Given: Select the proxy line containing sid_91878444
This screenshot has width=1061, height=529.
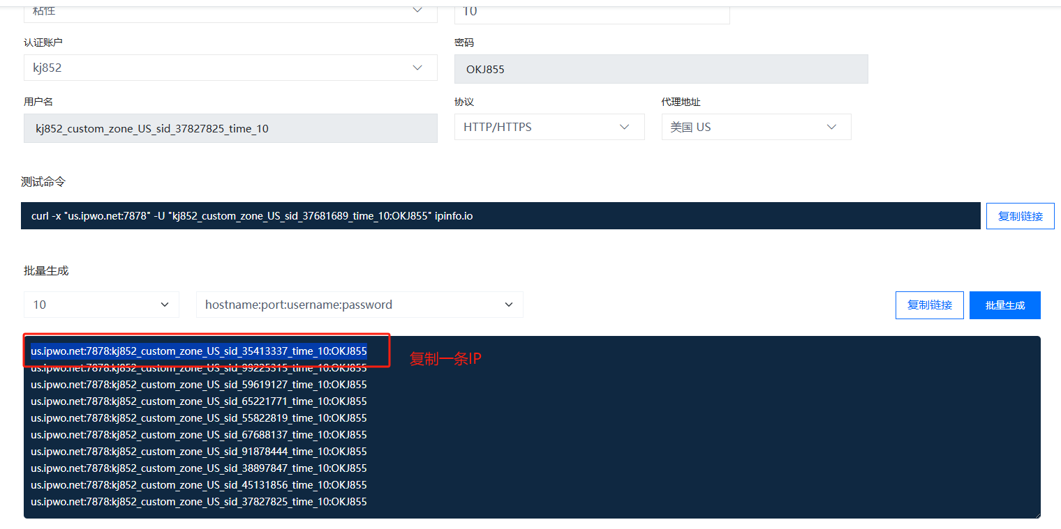Looking at the screenshot, I should [x=199, y=452].
